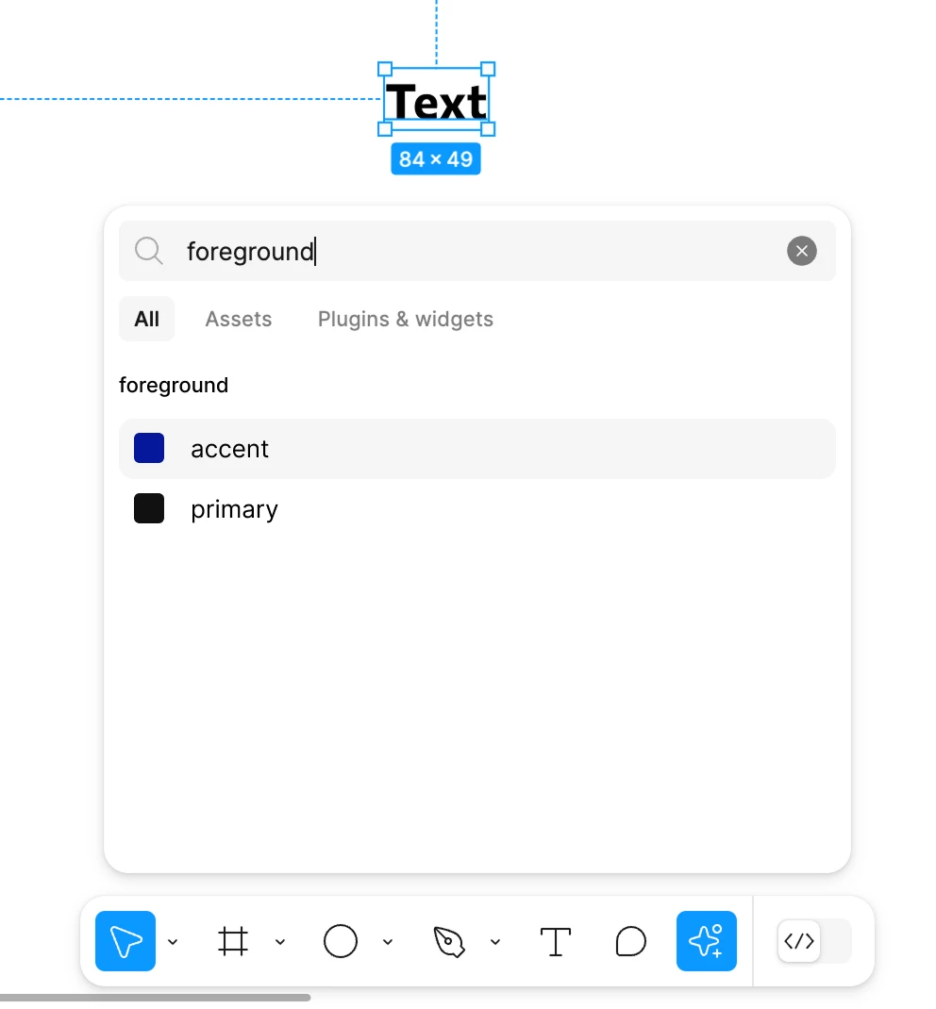The image size is (936, 1009).
Task: Click the blue accent color swatch
Action: pyautogui.click(x=149, y=448)
